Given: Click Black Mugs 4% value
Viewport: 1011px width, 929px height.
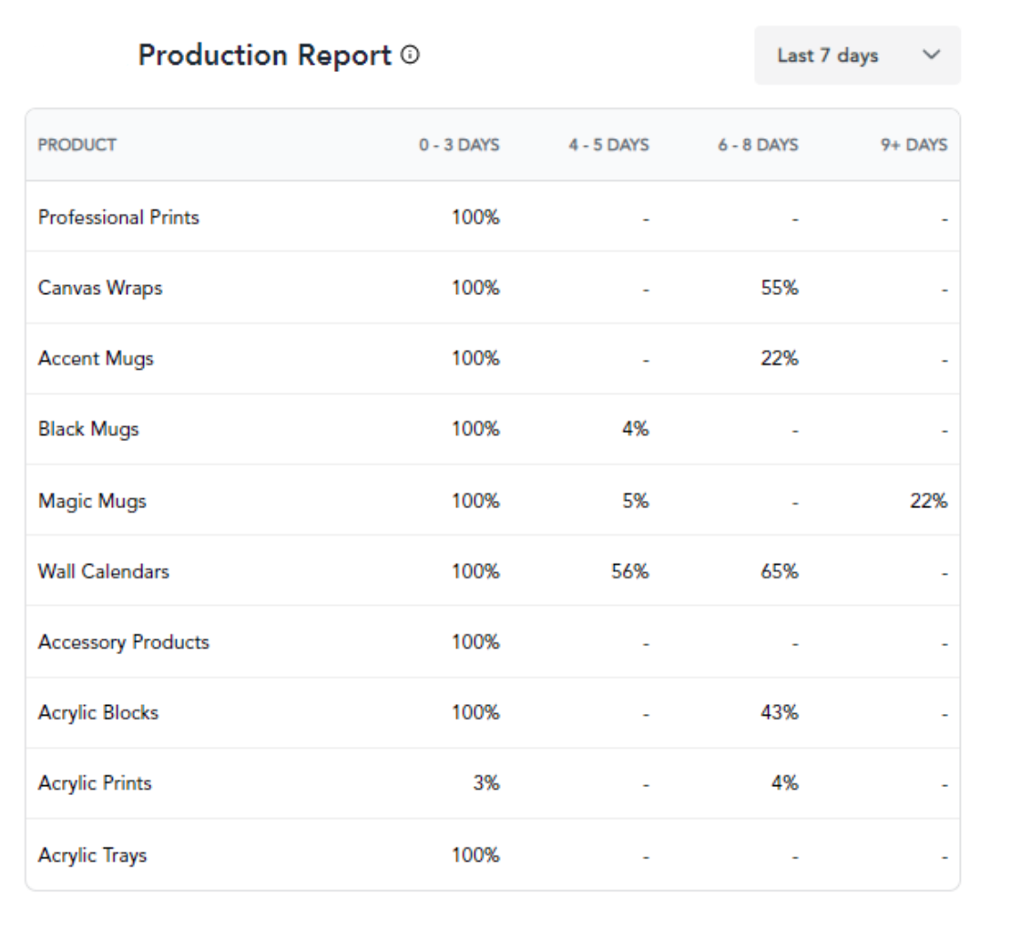Looking at the screenshot, I should tap(635, 429).
